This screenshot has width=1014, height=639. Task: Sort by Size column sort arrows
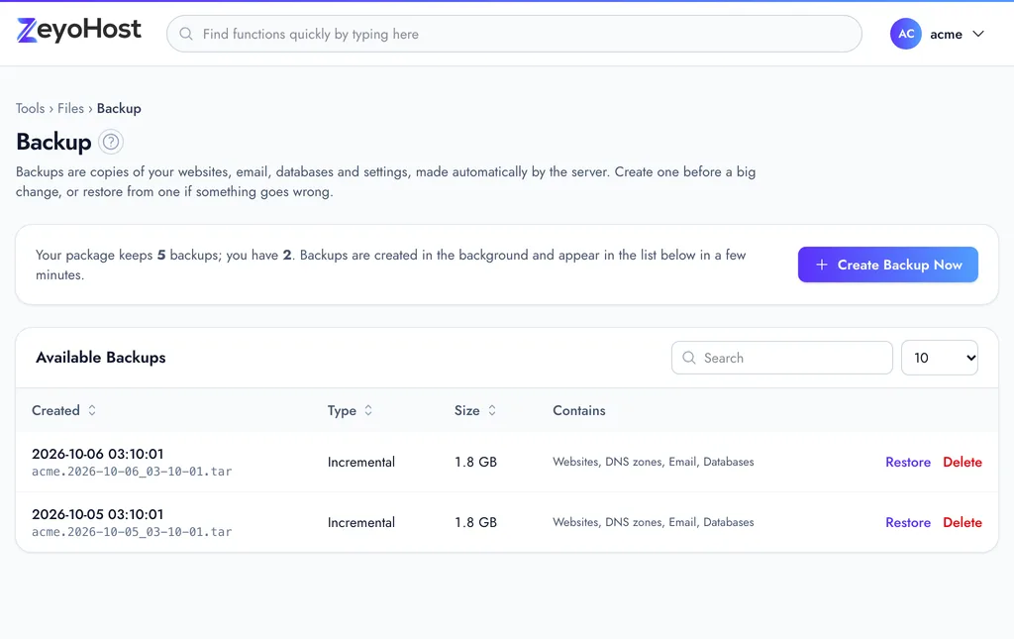pyautogui.click(x=491, y=410)
